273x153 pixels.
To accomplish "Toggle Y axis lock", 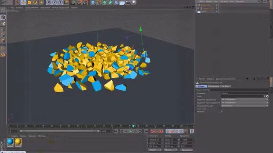I will pyautogui.click(x=55, y=2).
